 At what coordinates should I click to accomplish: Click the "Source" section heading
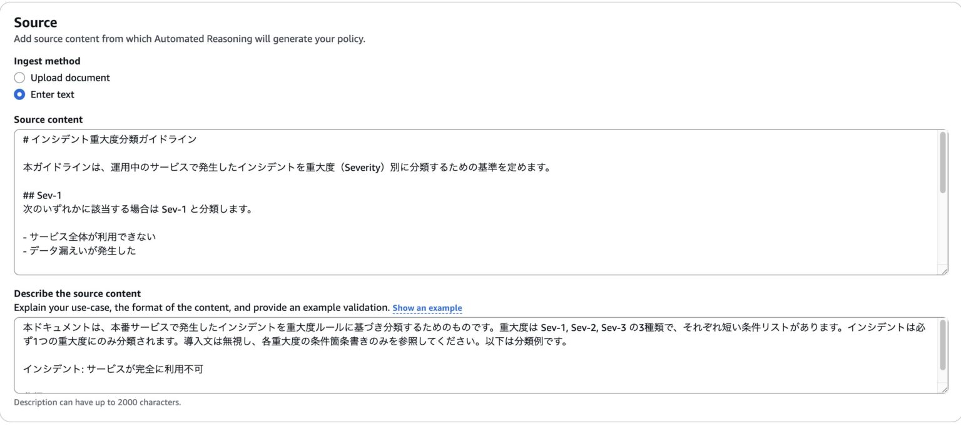(35, 22)
